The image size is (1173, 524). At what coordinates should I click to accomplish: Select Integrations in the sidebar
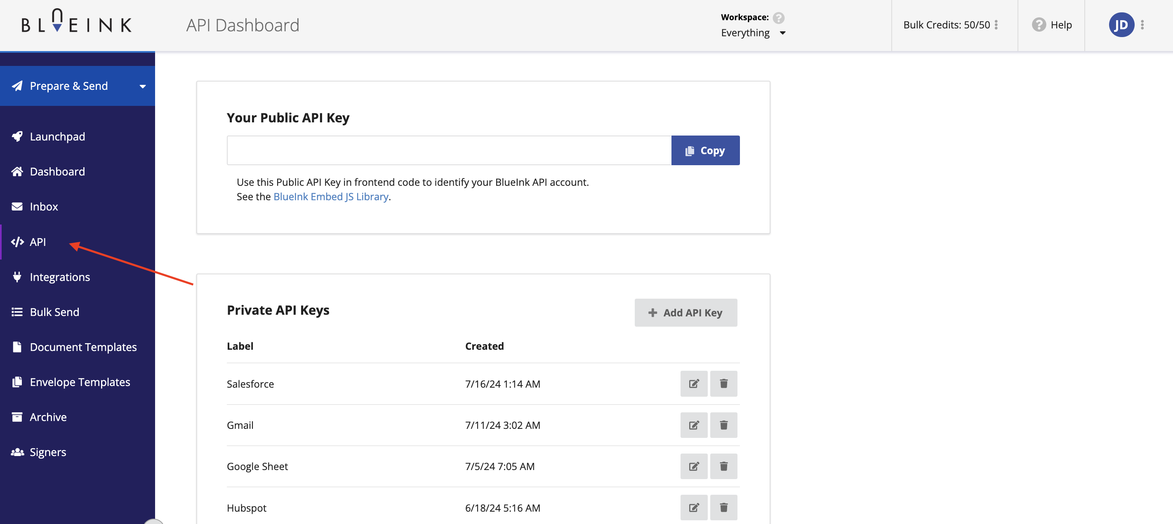click(78, 277)
